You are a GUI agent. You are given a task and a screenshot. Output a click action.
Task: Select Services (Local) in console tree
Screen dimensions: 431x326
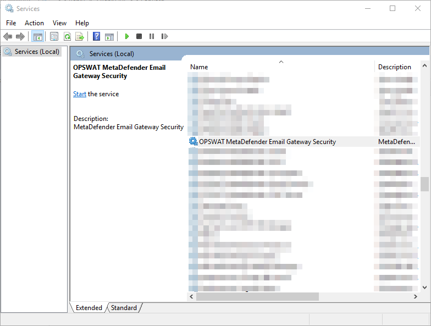32,52
